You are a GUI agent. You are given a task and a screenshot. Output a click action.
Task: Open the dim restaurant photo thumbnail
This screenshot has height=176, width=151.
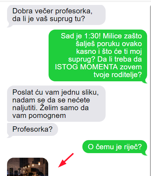(x=27, y=167)
